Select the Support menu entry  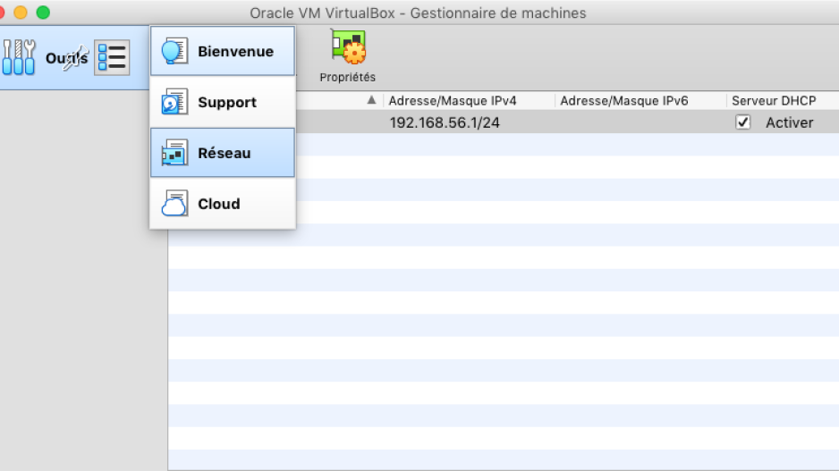(x=223, y=102)
